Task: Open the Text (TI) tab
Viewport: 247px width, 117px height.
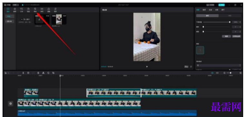Action: [22, 10]
